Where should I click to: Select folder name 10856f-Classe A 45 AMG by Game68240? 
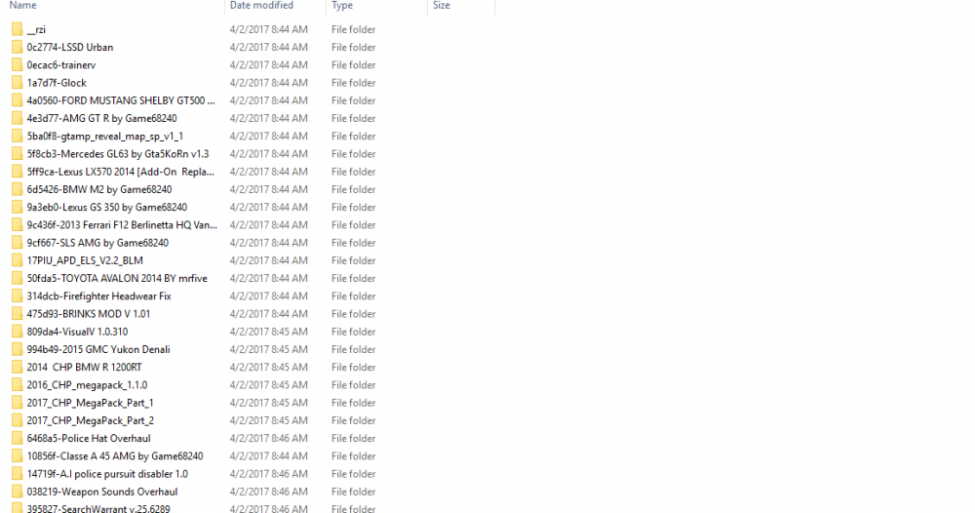115,456
